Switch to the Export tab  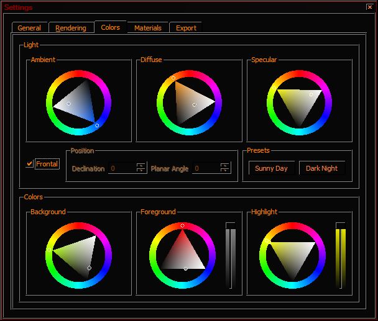[x=186, y=28]
